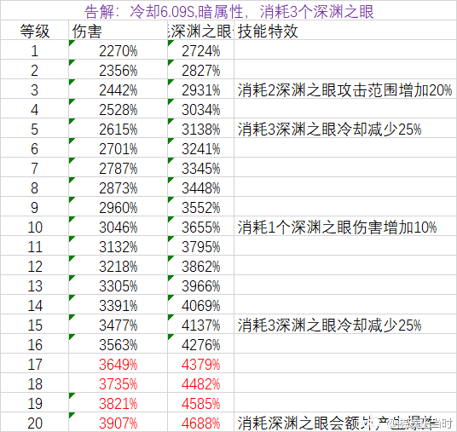Select the cell showing 3966%
457x432 pixels.
click(201, 285)
